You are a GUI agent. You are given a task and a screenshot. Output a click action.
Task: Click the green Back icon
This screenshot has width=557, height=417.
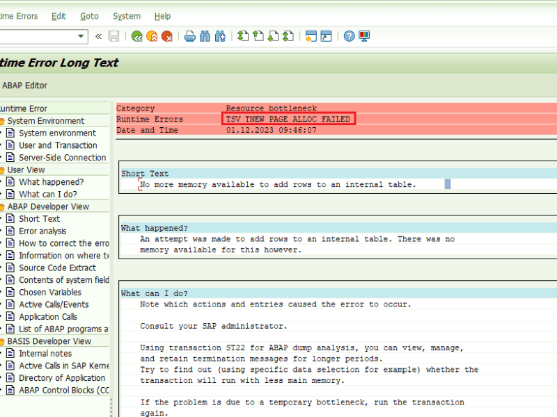point(137,36)
